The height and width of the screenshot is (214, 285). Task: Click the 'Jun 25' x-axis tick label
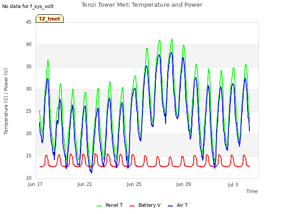coord(134,184)
